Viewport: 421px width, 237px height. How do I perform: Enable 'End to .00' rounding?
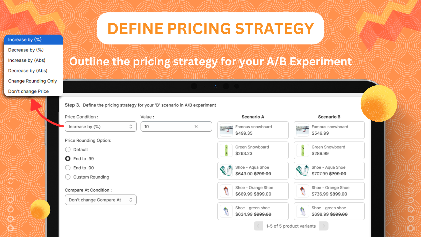click(68, 168)
